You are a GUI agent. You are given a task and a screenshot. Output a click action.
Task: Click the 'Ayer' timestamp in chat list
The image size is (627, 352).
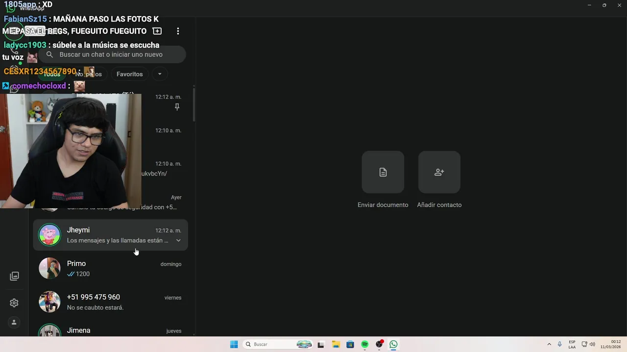pos(176,198)
